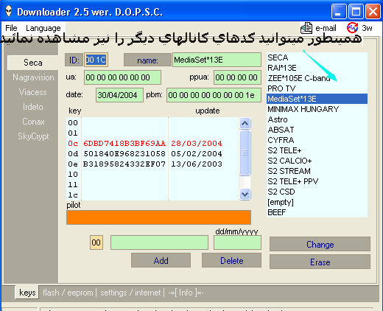Click the key list scroll down arrow
Viewport: 383px width, 311px height.
[245, 195]
